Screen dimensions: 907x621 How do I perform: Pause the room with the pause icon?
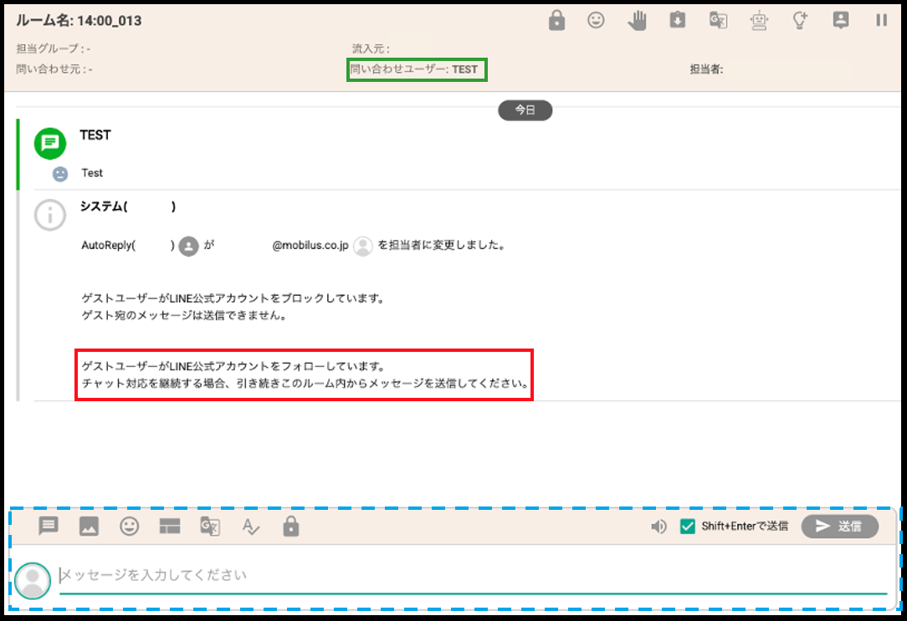881,20
